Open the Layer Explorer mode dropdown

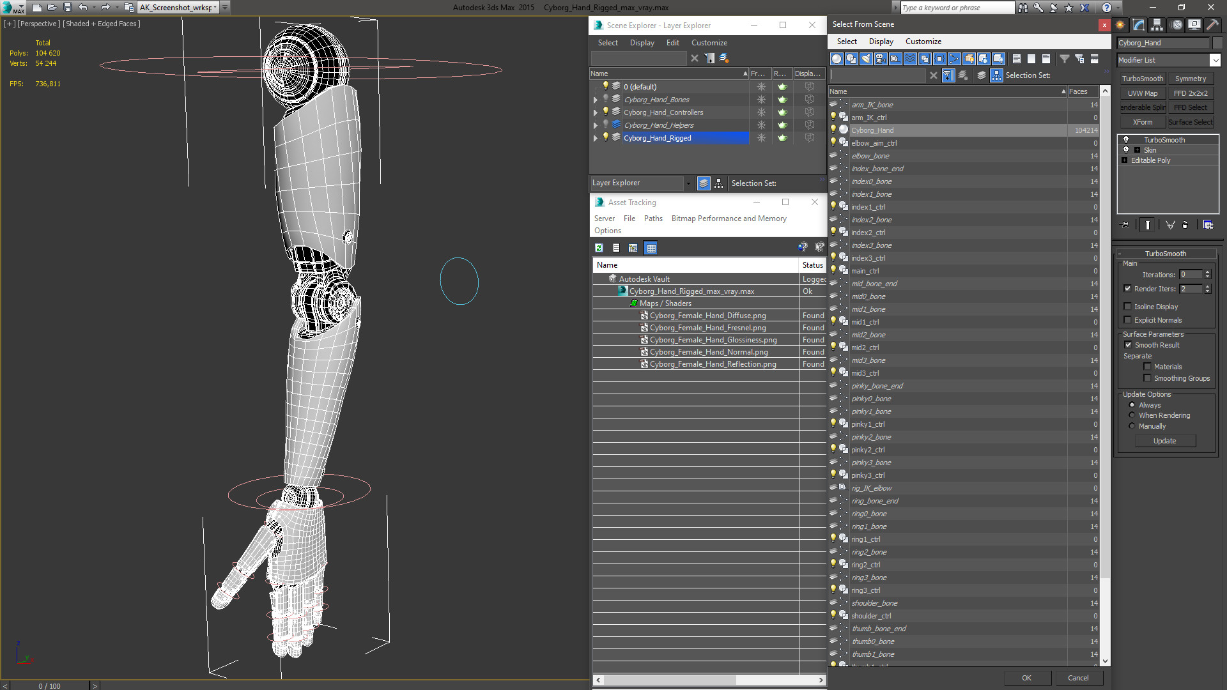pyautogui.click(x=688, y=183)
